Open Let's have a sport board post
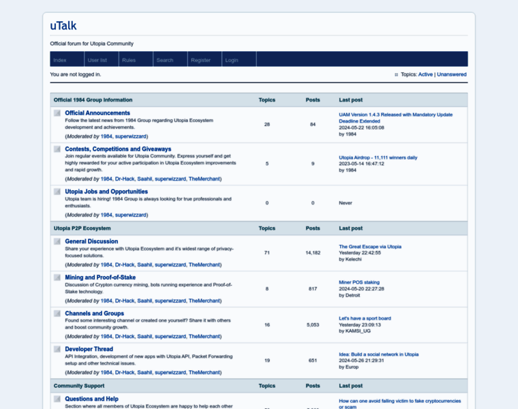518x409 pixels. [365, 318]
